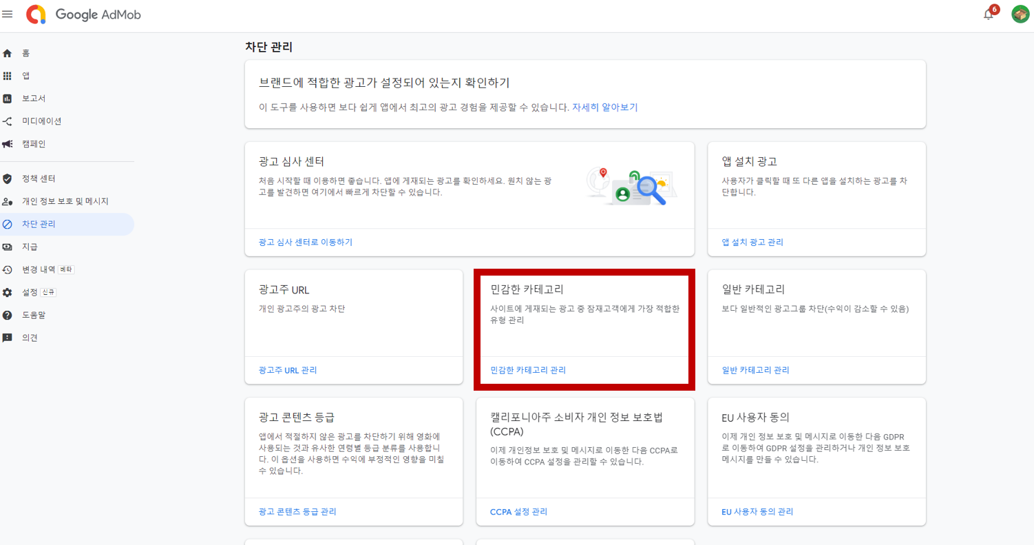Open 설정 menu item
The image size is (1034, 545).
30,292
